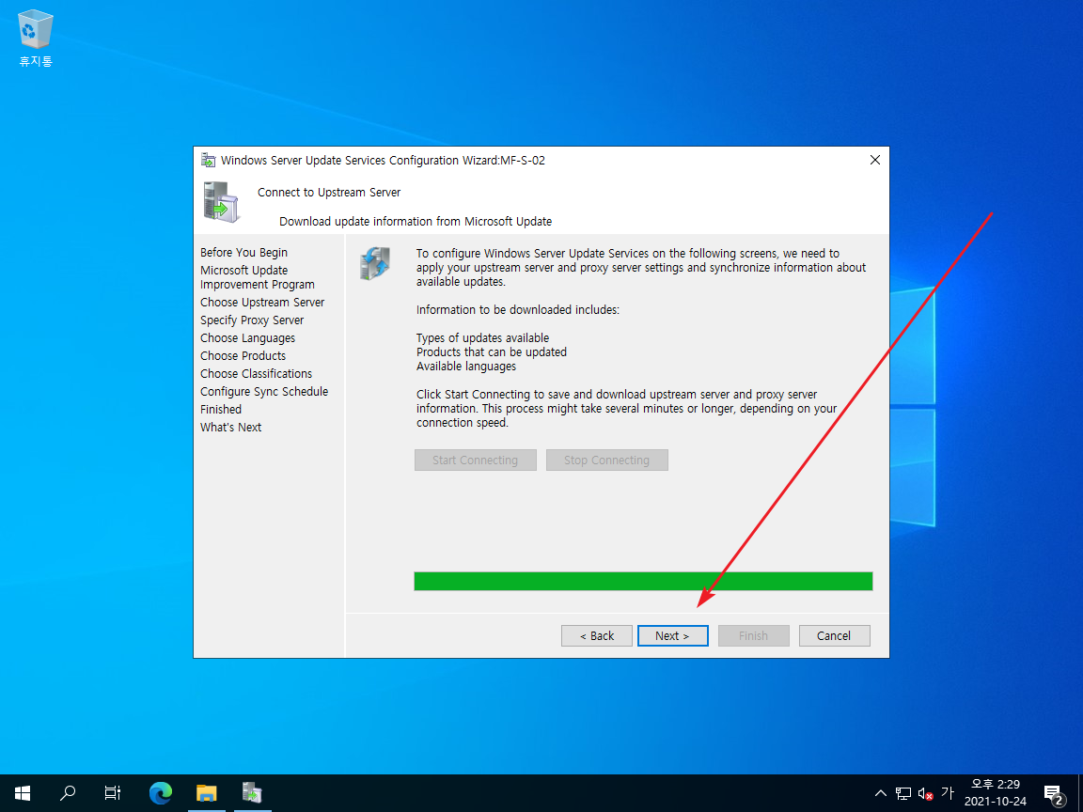Open taskbar search magnifier
The width and height of the screenshot is (1083, 812).
[x=68, y=792]
